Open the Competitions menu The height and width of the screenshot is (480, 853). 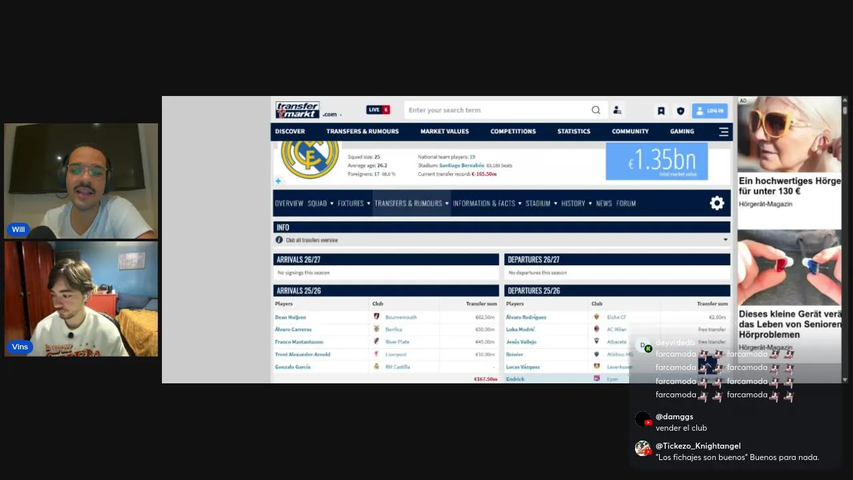(513, 131)
